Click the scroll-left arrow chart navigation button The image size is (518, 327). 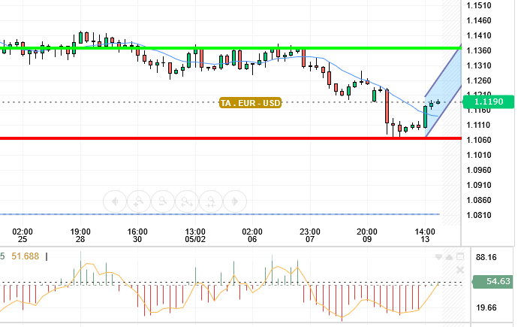click(x=115, y=201)
